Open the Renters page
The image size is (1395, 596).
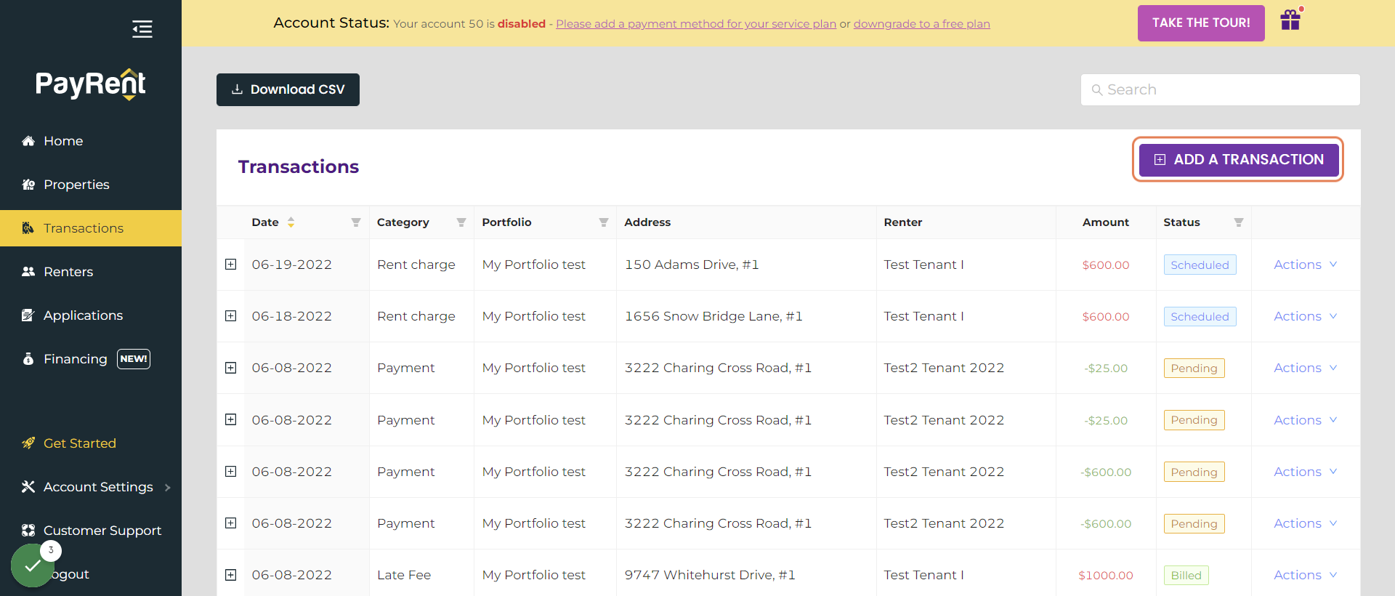(91, 272)
